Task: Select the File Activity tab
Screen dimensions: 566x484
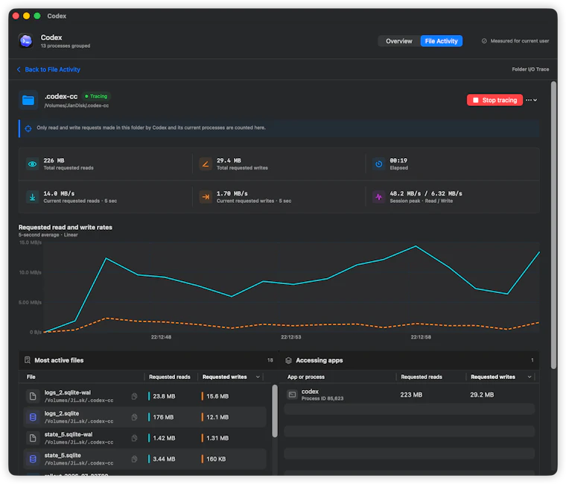Action: [x=441, y=41]
